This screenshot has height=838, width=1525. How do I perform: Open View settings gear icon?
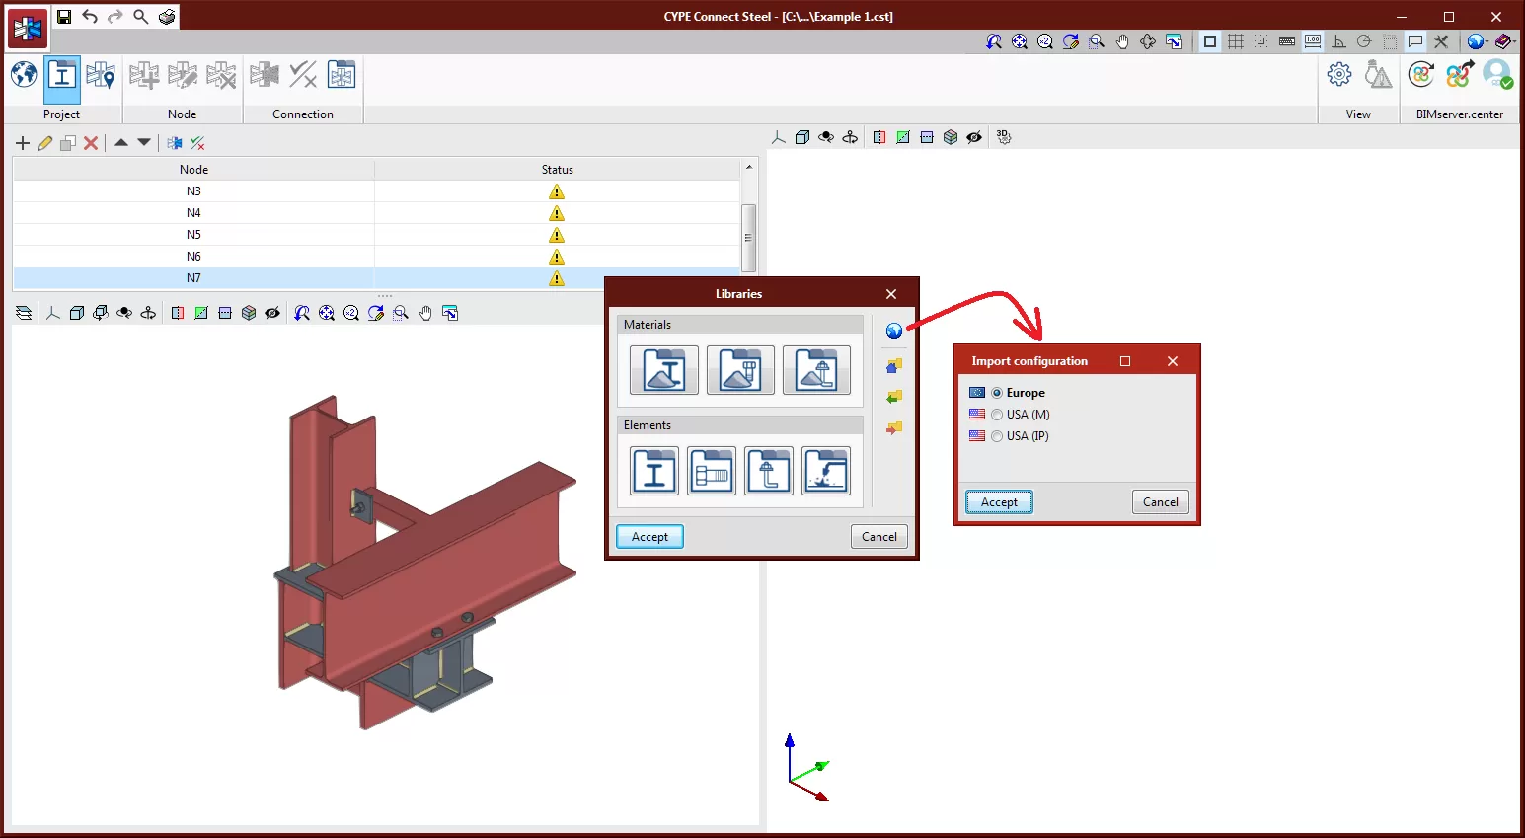click(1339, 75)
